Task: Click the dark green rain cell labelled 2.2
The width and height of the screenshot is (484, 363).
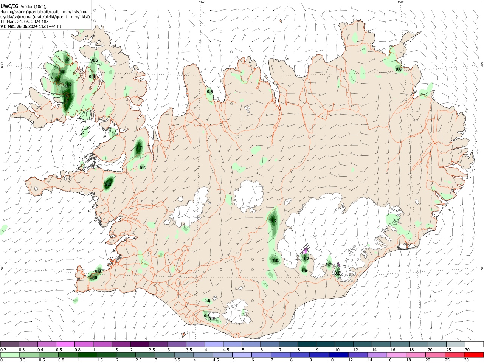Action: pyautogui.click(x=109, y=183)
